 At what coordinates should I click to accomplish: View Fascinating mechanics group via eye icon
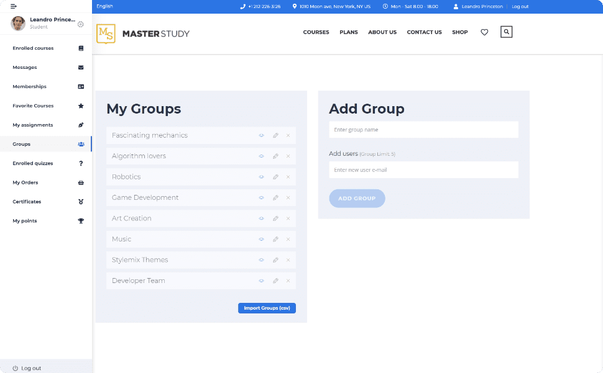point(262,135)
